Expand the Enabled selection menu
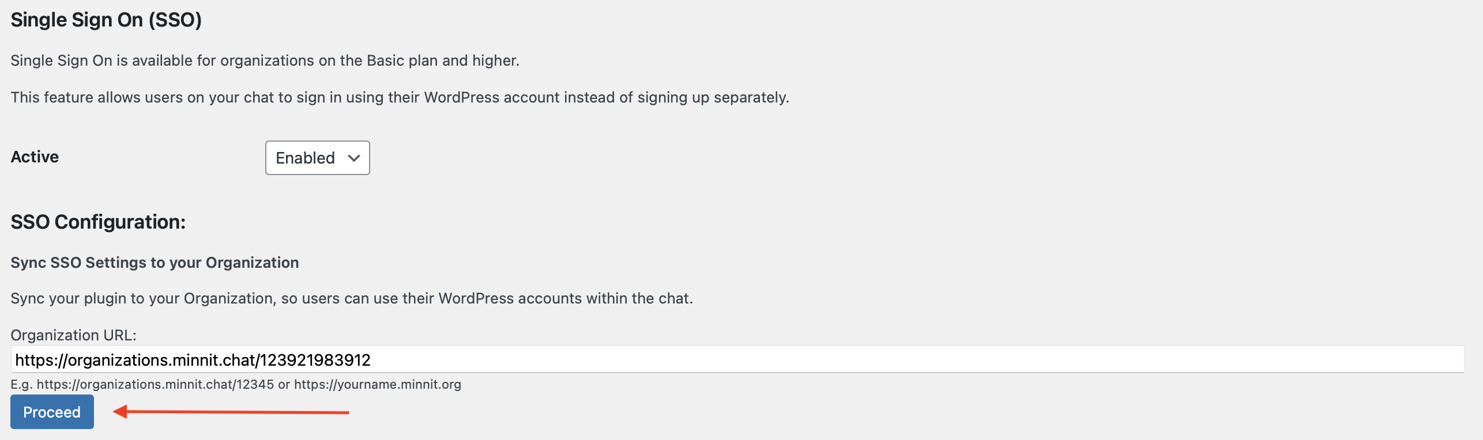1483x440 pixels. [x=317, y=157]
